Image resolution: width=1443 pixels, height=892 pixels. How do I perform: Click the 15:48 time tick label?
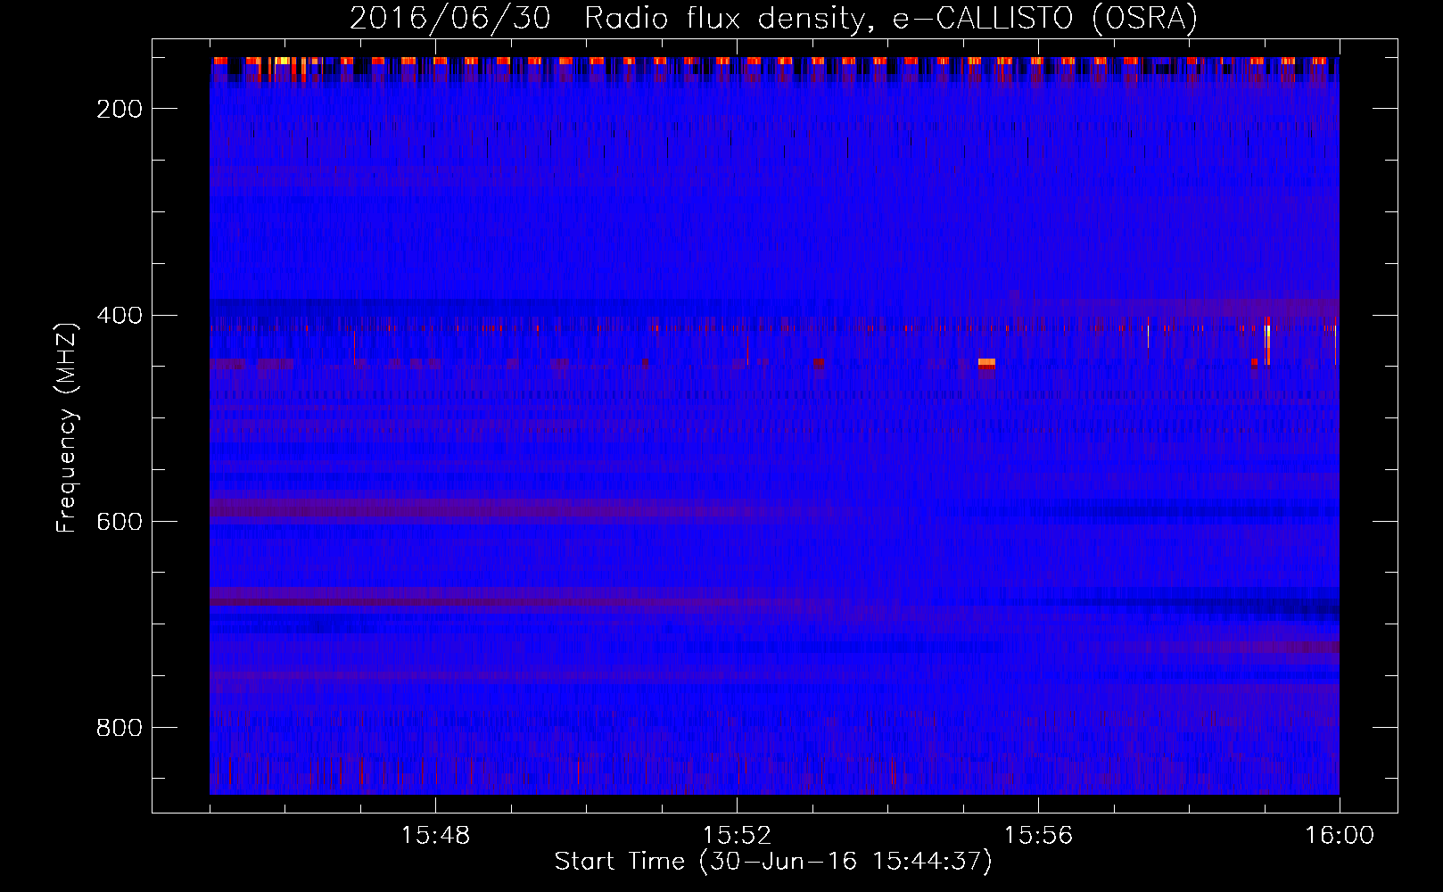(x=435, y=836)
